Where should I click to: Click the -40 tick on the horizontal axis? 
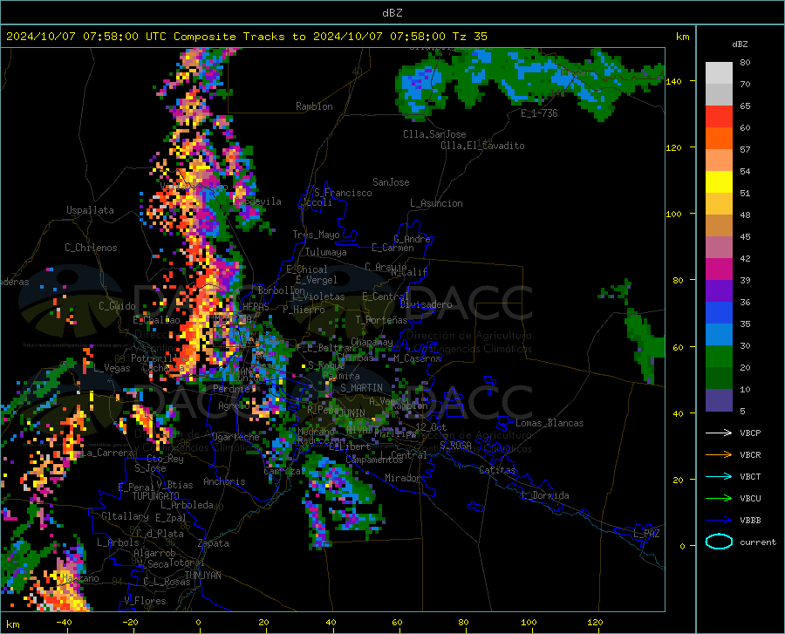tap(64, 623)
